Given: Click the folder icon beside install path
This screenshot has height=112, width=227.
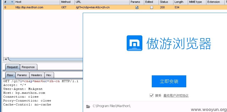Looking at the screenshot, I should pos(88,106).
